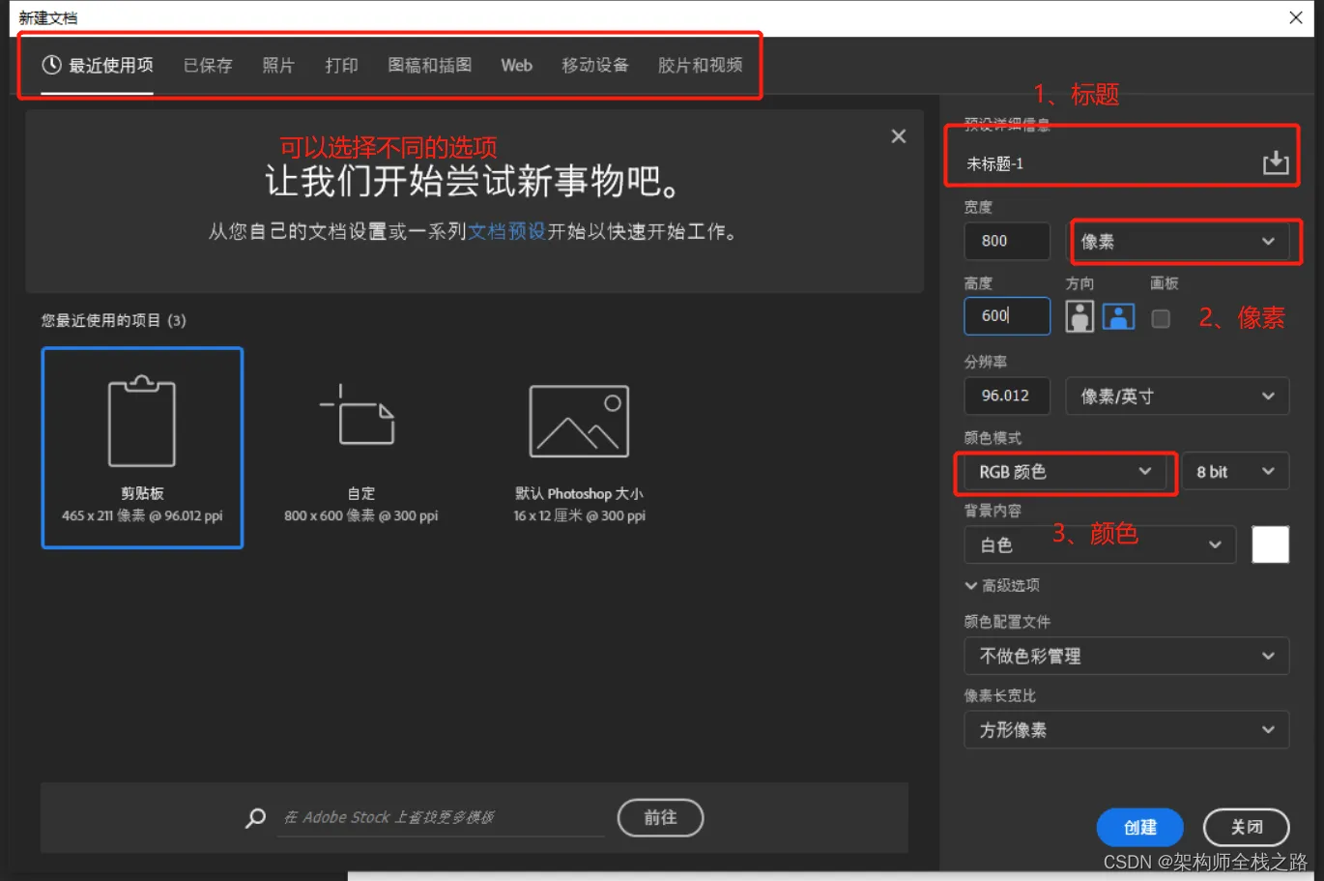Image resolution: width=1324 pixels, height=881 pixels.
Task: Open the RGB 颜色 color mode dropdown
Action: (x=1065, y=472)
